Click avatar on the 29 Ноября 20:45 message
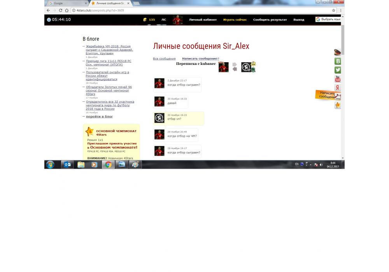389x272 pixels. click(x=159, y=134)
